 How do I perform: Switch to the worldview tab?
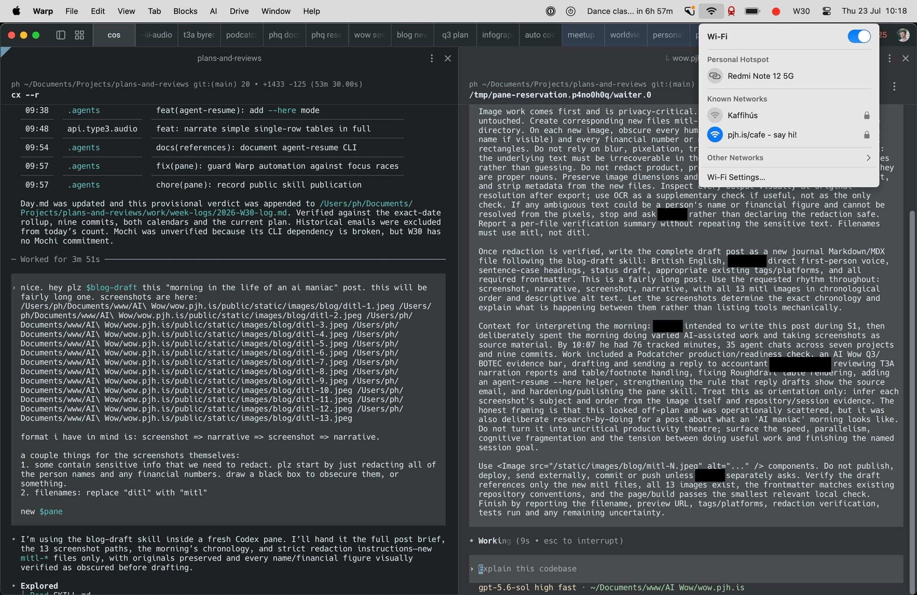pyautogui.click(x=625, y=35)
